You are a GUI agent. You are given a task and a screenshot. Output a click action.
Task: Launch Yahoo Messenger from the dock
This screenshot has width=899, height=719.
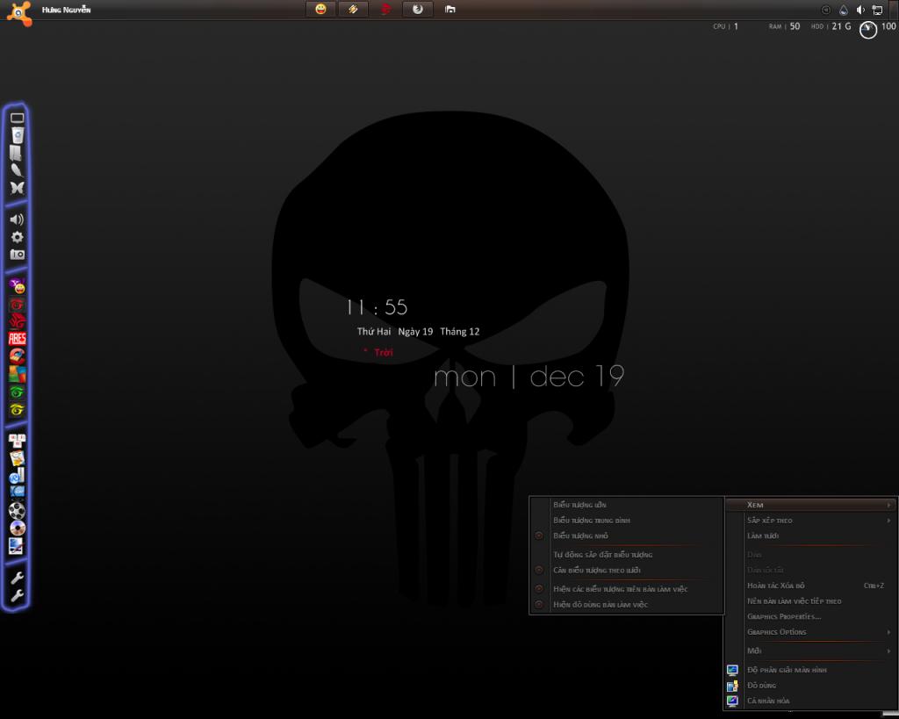click(18, 285)
